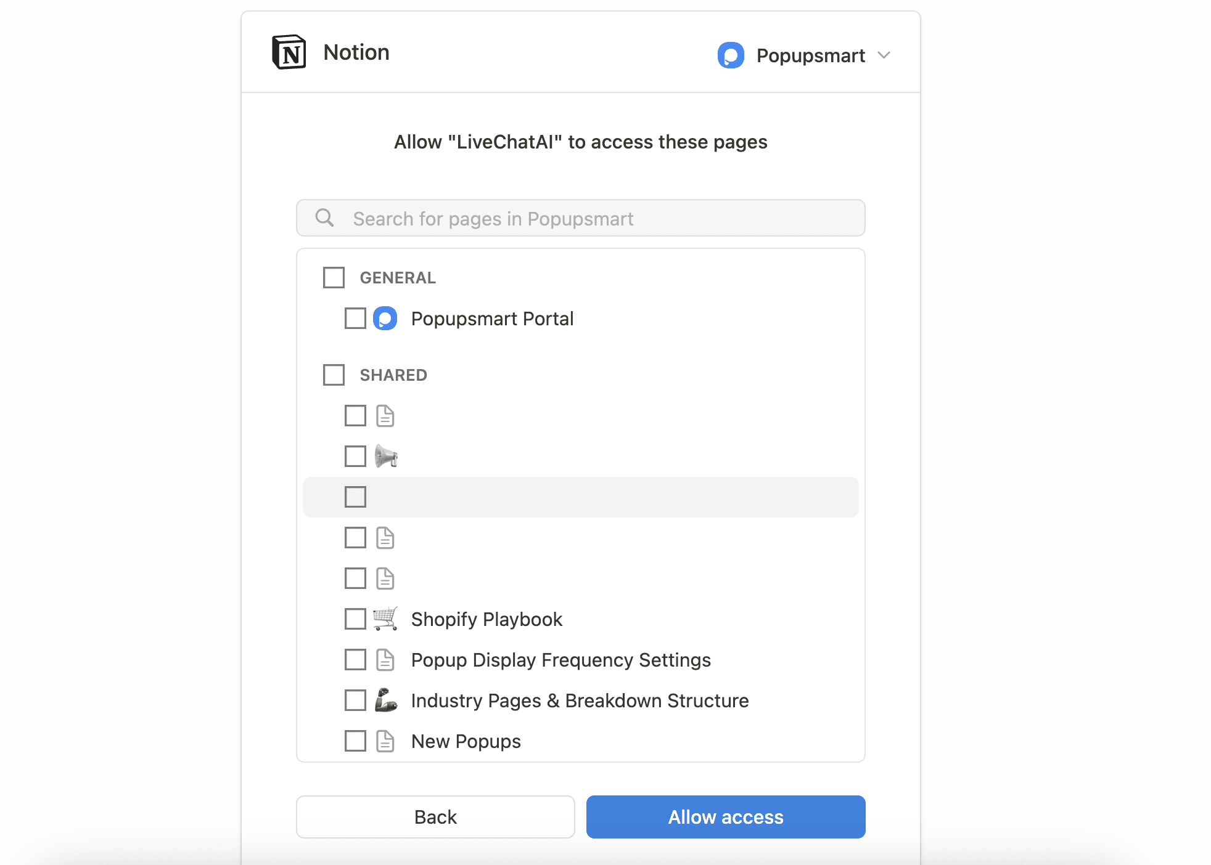Select the Popupsmart Portal checkbox
The height and width of the screenshot is (865, 1211).
355,319
